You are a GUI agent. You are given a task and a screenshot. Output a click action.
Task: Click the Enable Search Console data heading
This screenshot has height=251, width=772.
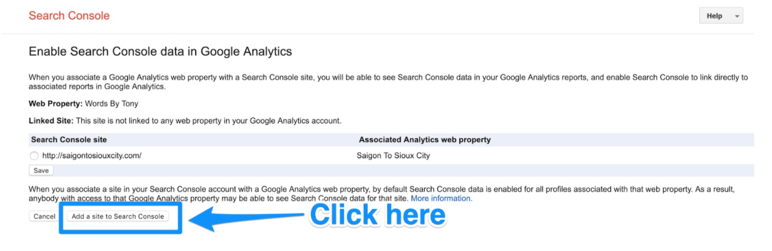point(160,52)
